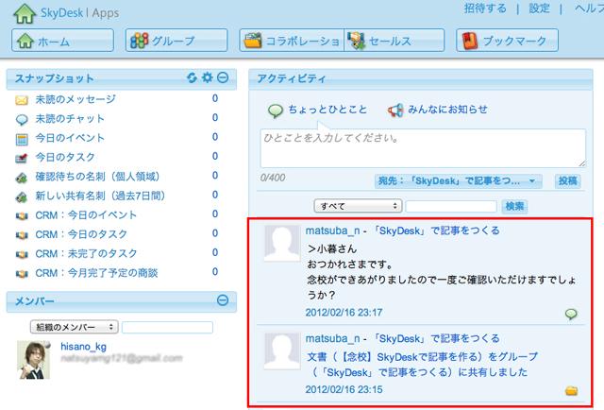Click icon beside CRM：今日のイベント
This screenshot has width=604, height=410.
(22, 215)
